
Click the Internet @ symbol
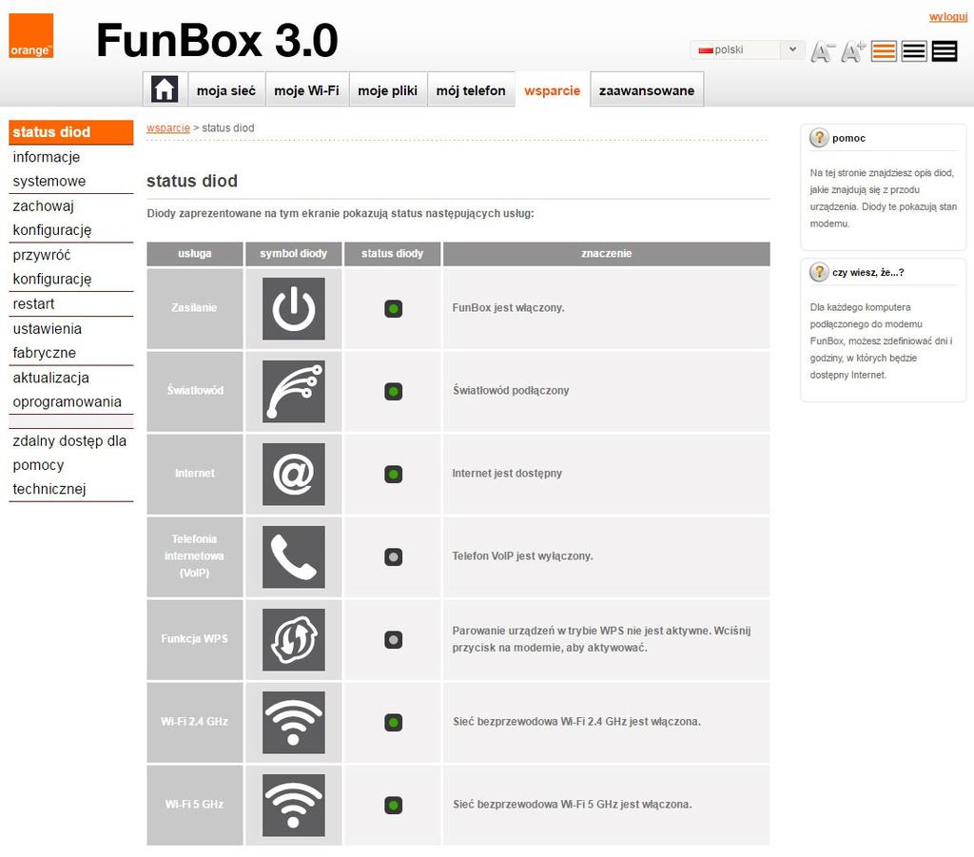pos(293,474)
